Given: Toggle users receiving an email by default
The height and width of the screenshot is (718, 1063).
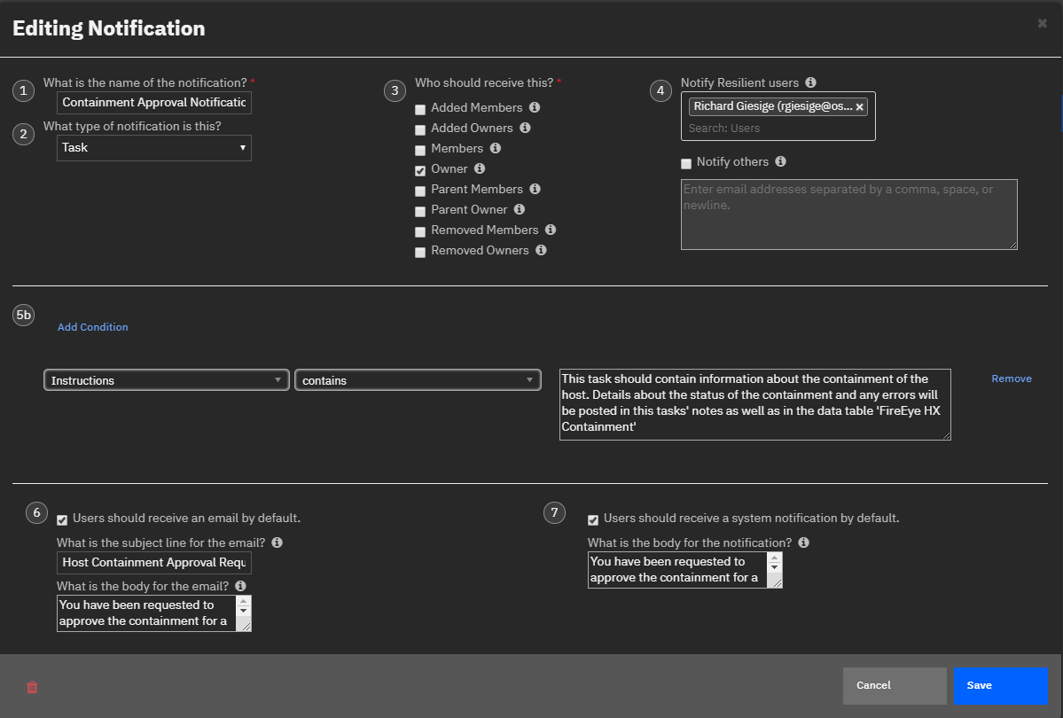Looking at the screenshot, I should 61,520.
